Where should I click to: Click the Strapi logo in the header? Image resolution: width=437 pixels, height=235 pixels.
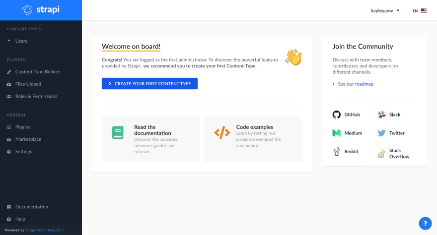pos(41,10)
